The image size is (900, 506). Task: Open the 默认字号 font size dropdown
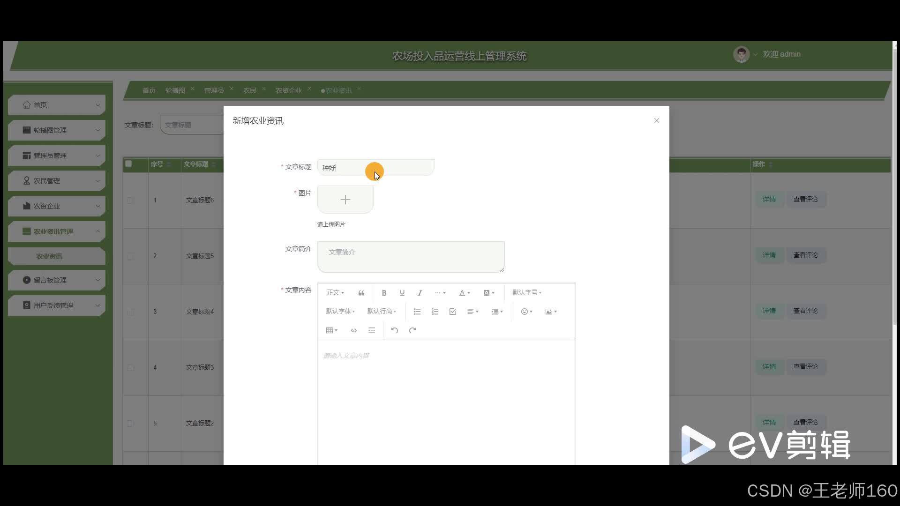526,292
